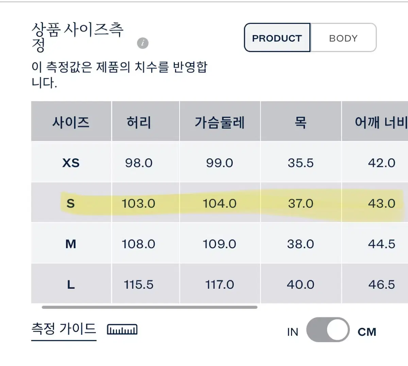Switch to the PRODUCT measurements tab

[x=277, y=38]
